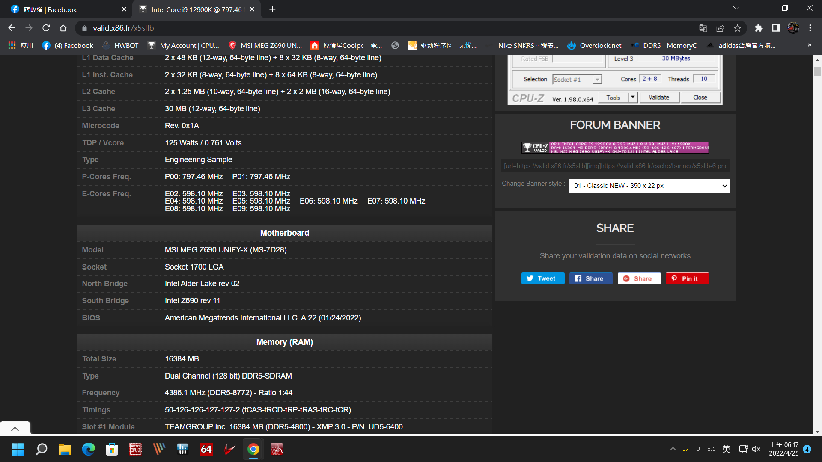This screenshot has height=462, width=822.
Task: Open the Socket #1 selection dropdown
Action: pos(577,80)
